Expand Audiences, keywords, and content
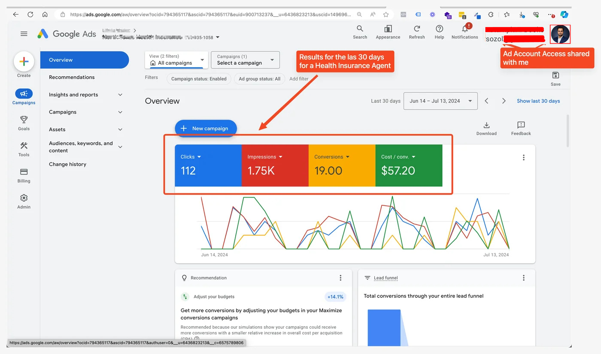 click(120, 147)
